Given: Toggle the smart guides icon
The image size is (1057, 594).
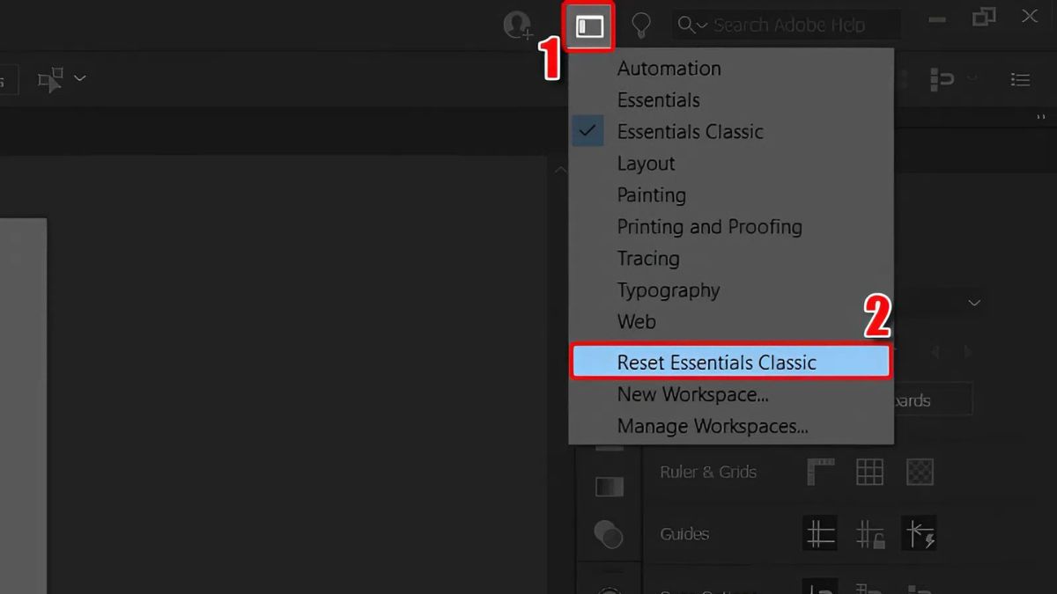Looking at the screenshot, I should tap(919, 534).
